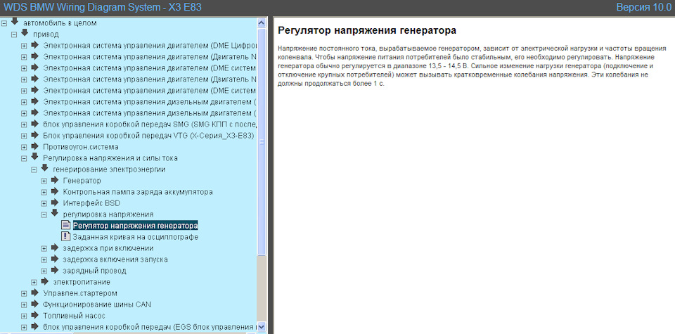Select the Управлен.стартером label
This screenshot has width=675, height=334.
[x=80, y=293]
